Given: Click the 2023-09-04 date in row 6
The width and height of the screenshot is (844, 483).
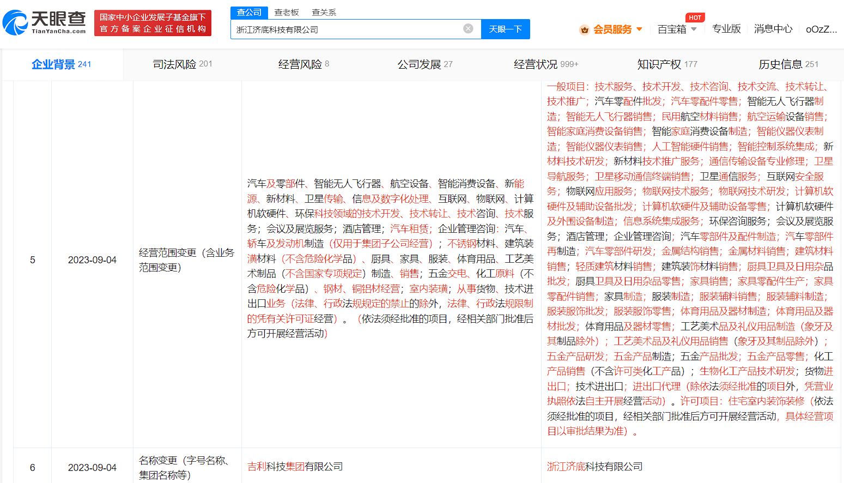Looking at the screenshot, I should (x=92, y=468).
